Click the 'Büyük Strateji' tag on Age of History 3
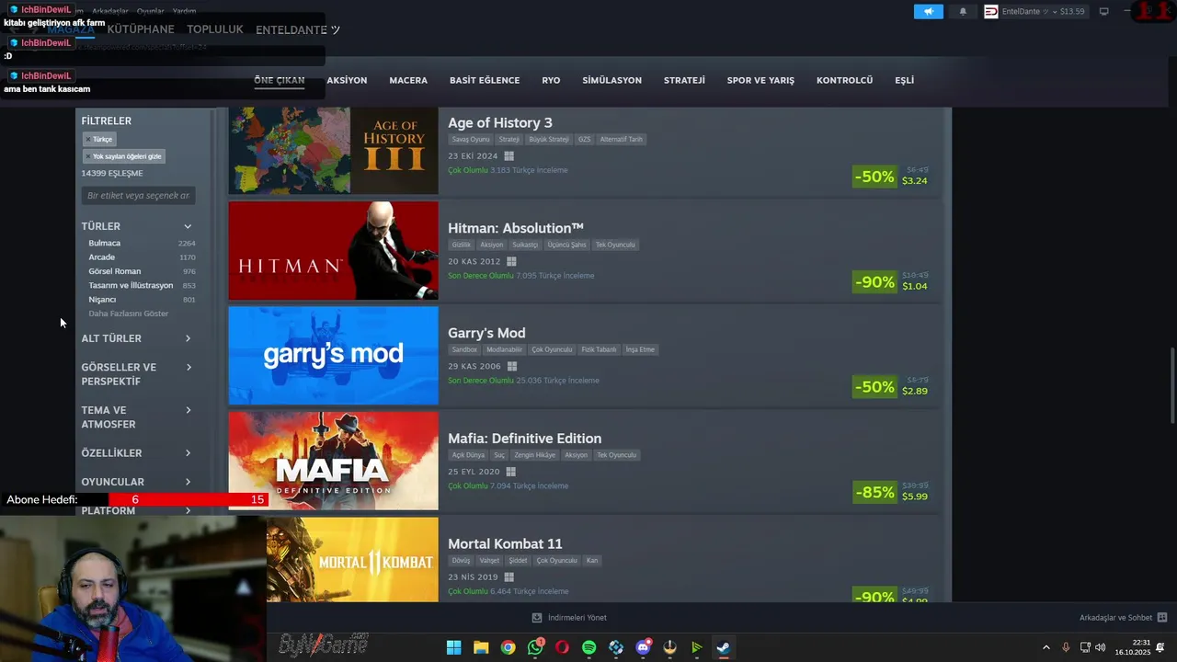 [x=549, y=140]
